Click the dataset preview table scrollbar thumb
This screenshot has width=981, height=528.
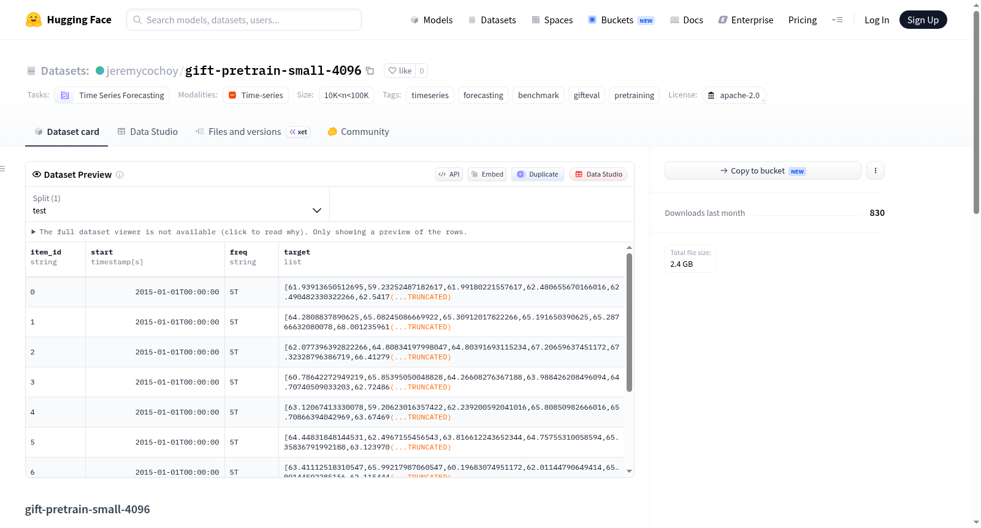click(629, 323)
